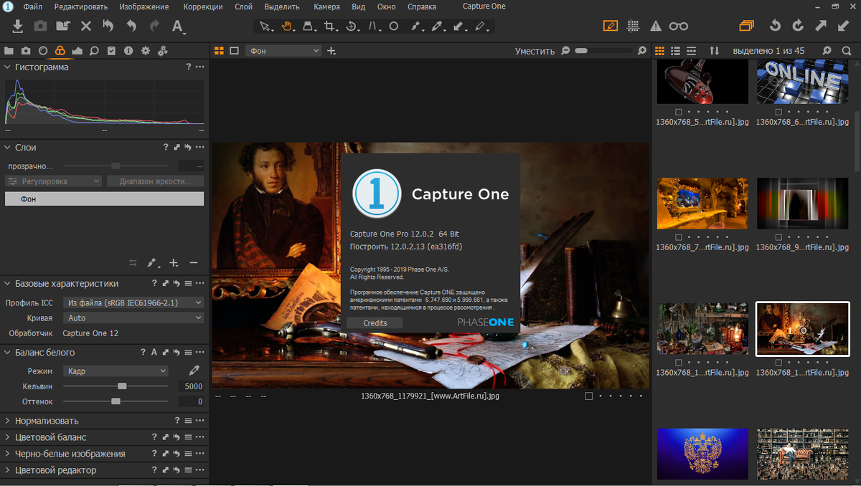Click the Edit Selected Variants stacked icon

point(747,26)
